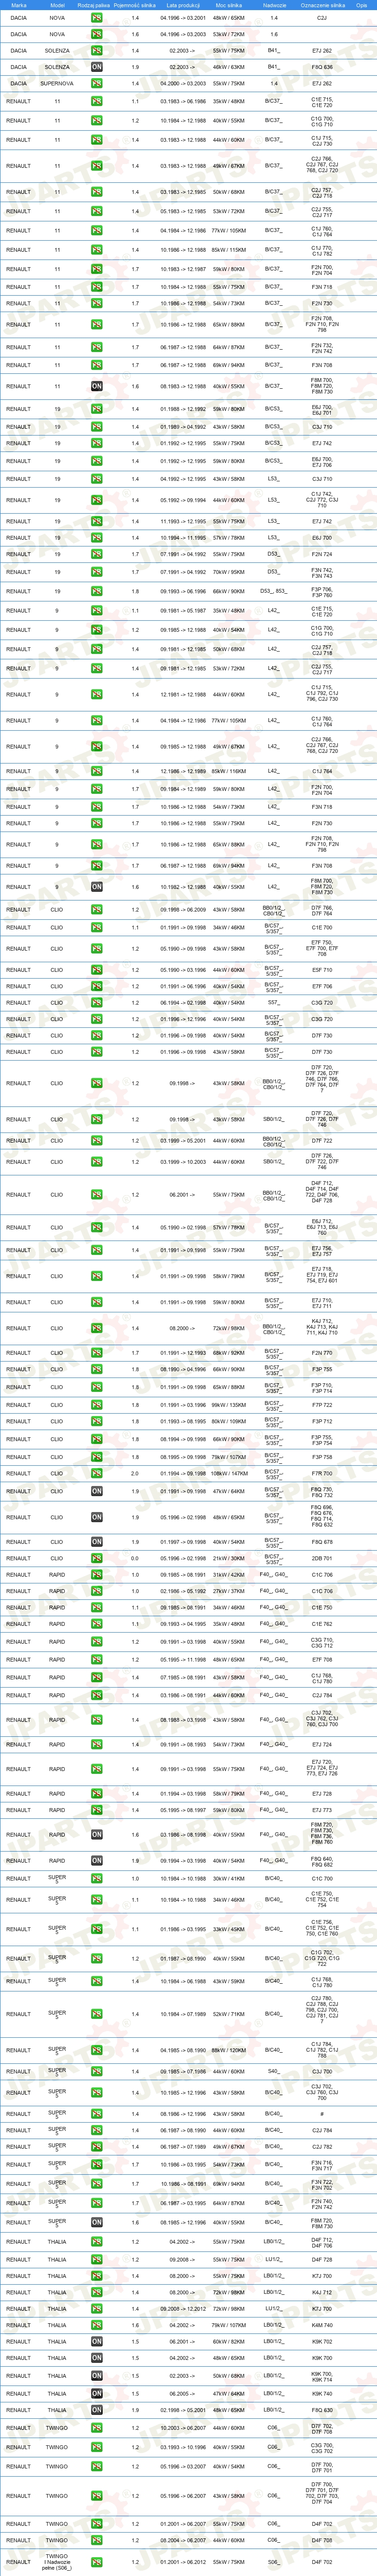Click the Marka column header
Screen dimensions: 377x2576
(18, 5)
